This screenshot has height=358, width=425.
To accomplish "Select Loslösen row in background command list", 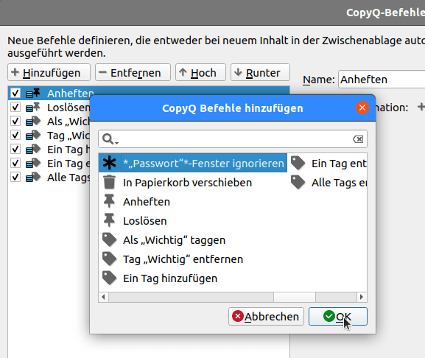I will click(49, 108).
